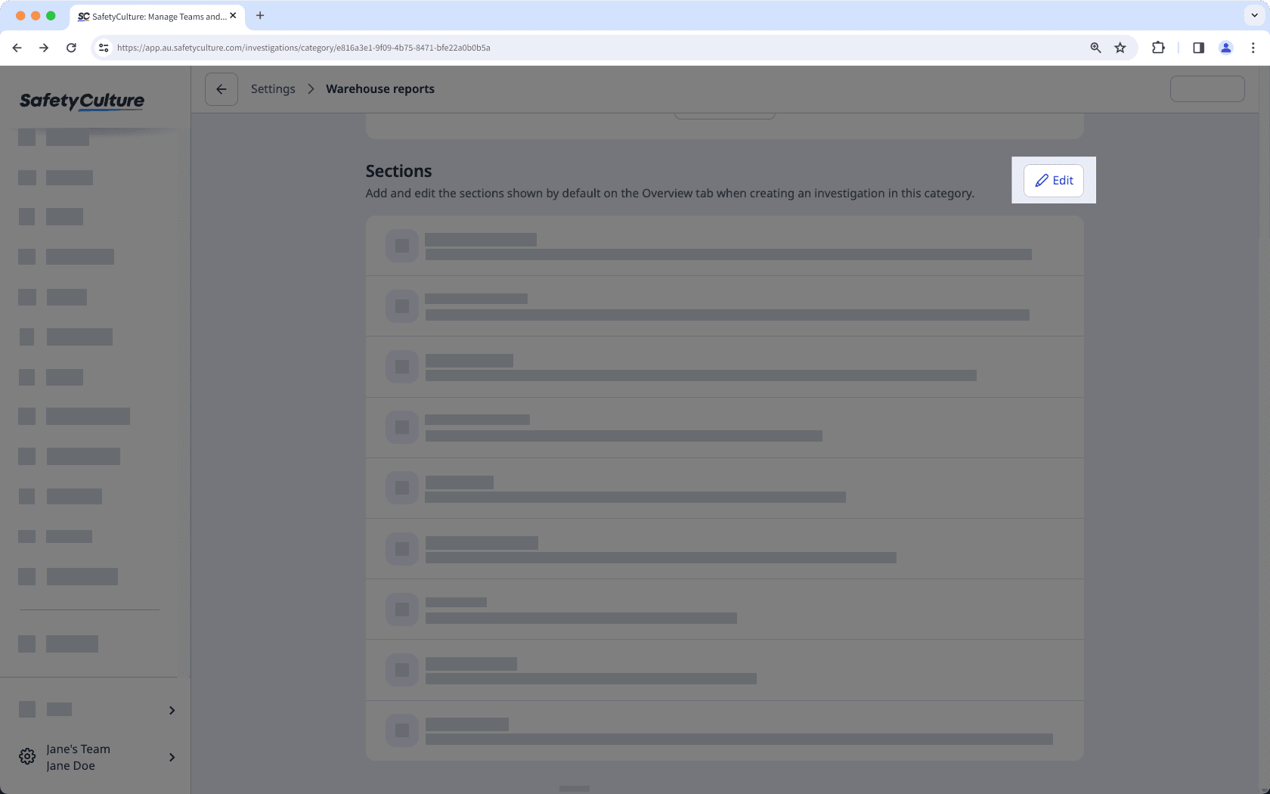Open a new browser tab with the plus button
Viewport: 1270px width, 794px height.
[260, 15]
